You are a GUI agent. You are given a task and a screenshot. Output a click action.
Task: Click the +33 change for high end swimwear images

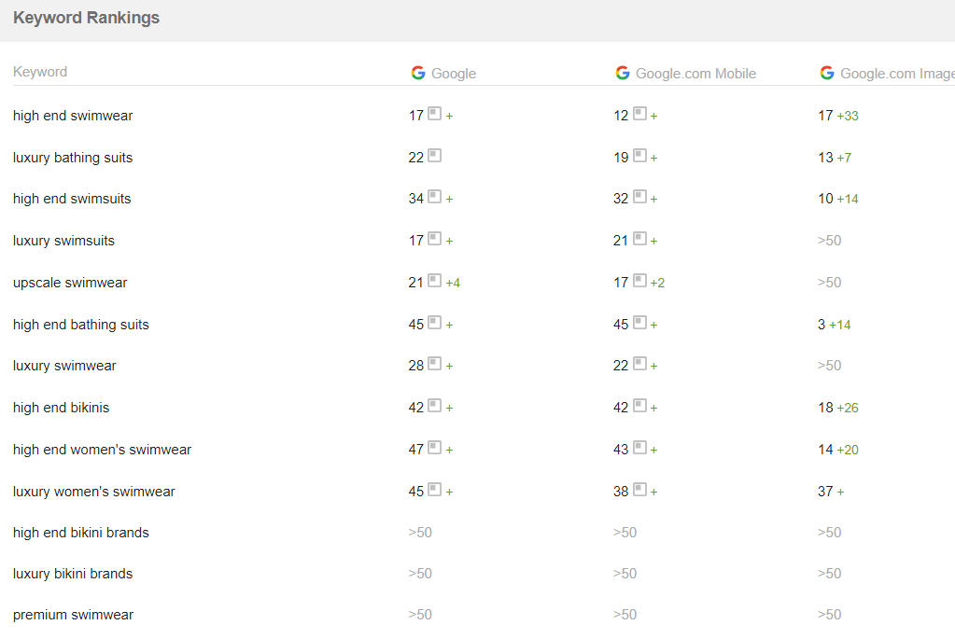click(848, 116)
